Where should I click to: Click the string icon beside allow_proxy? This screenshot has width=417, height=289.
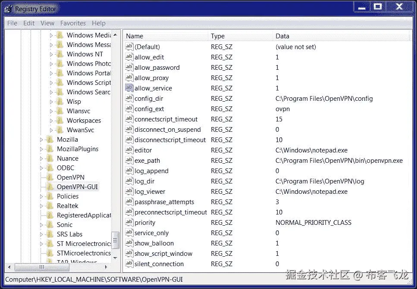coord(129,78)
